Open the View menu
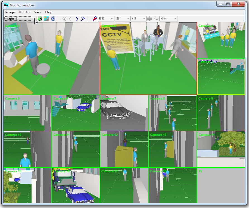Viewport: 249px width, 208px height. (38, 12)
